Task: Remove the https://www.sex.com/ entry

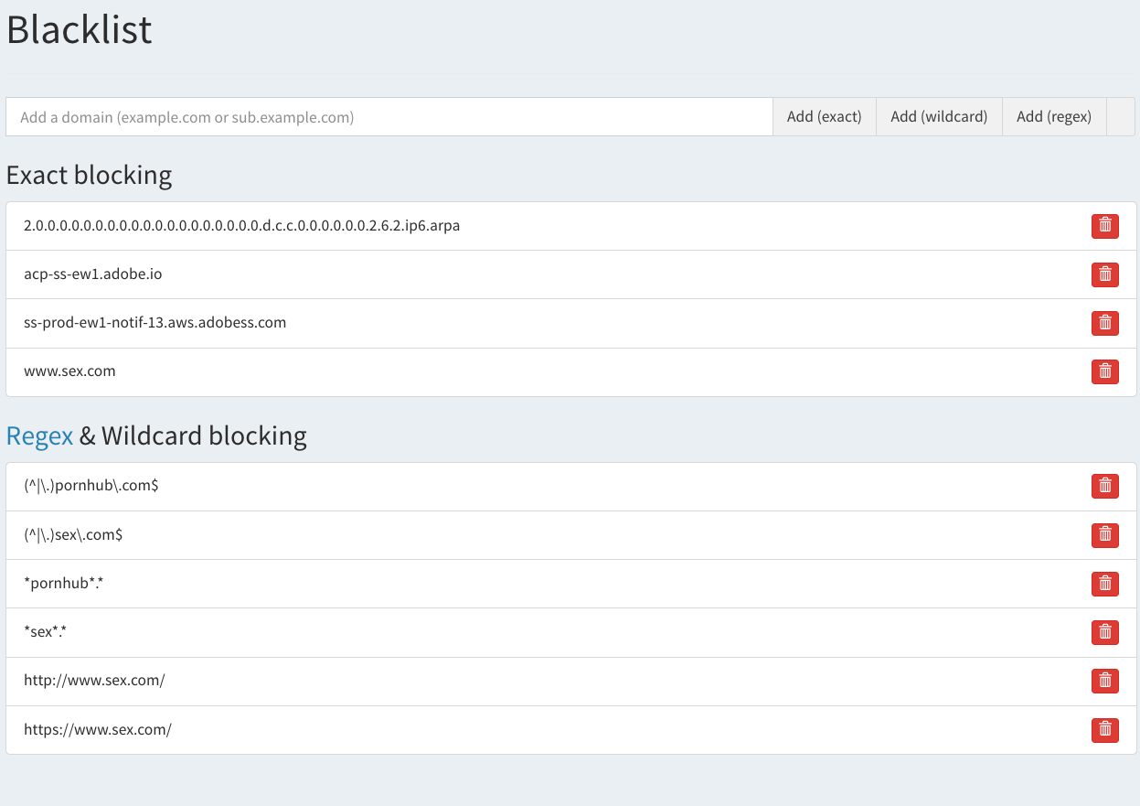Action: 1104,729
